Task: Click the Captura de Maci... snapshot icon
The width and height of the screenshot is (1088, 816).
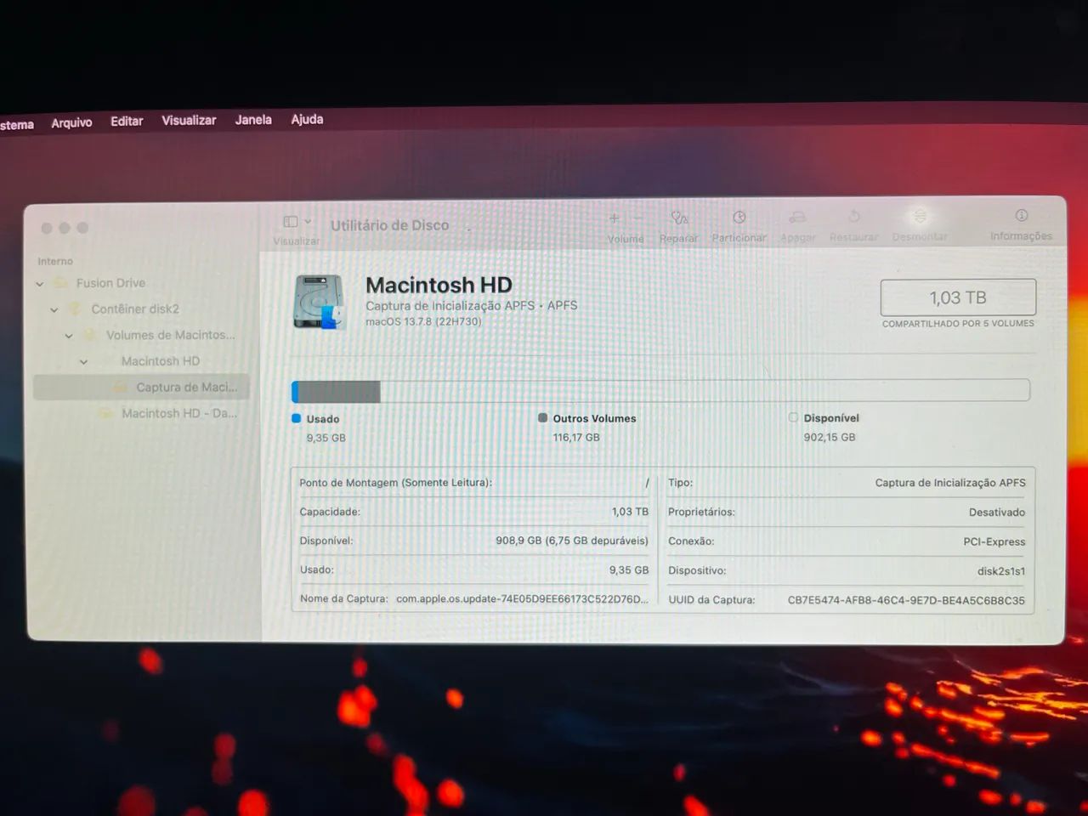Action: (x=121, y=387)
